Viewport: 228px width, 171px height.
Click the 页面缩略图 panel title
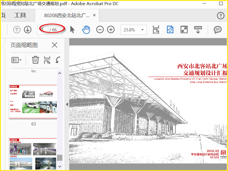(x=24, y=45)
